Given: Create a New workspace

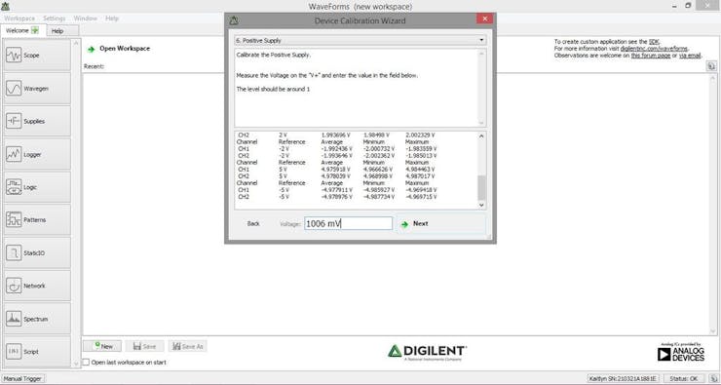Looking at the screenshot, I should click(102, 346).
